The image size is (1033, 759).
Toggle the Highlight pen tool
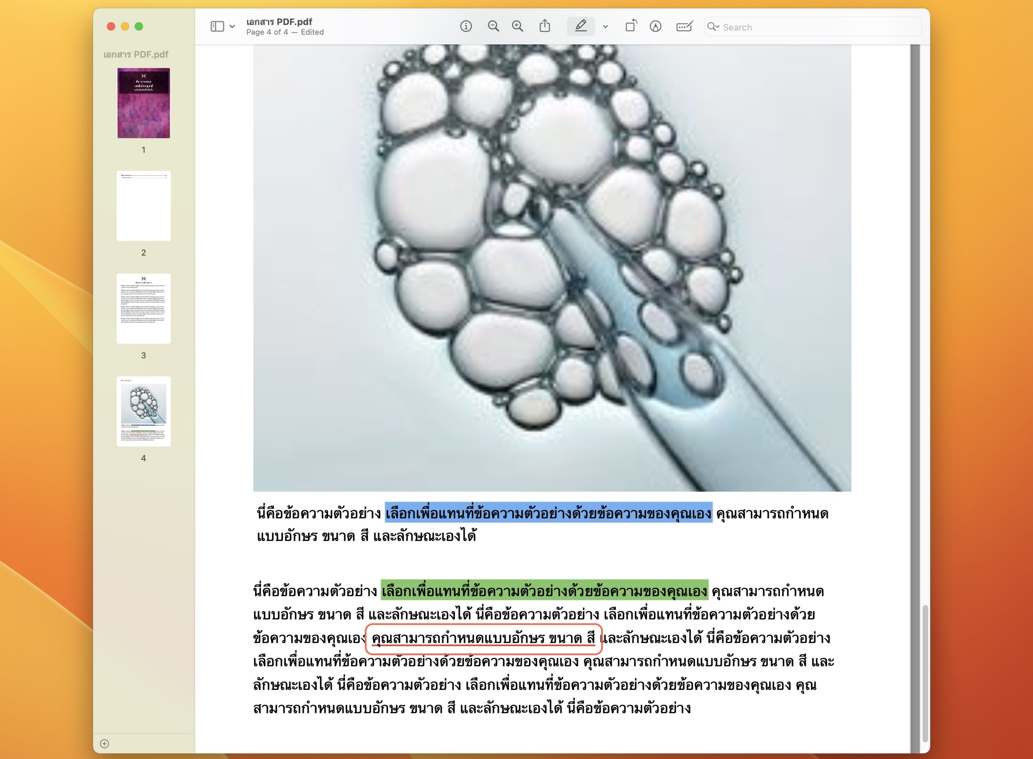pyautogui.click(x=580, y=26)
